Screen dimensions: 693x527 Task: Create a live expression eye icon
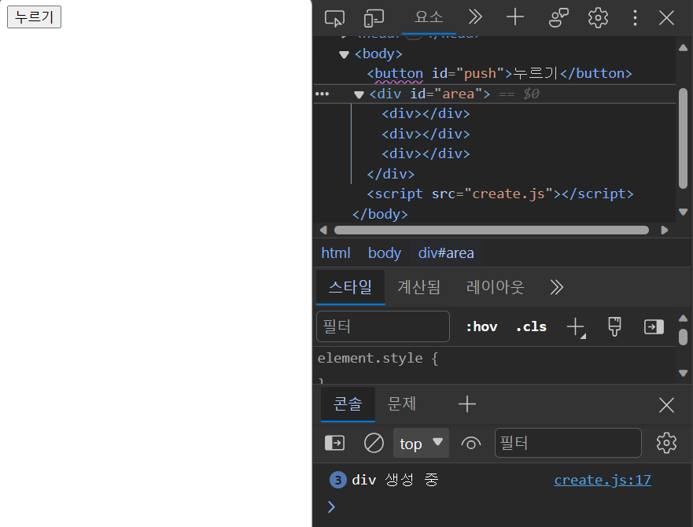[x=471, y=443]
